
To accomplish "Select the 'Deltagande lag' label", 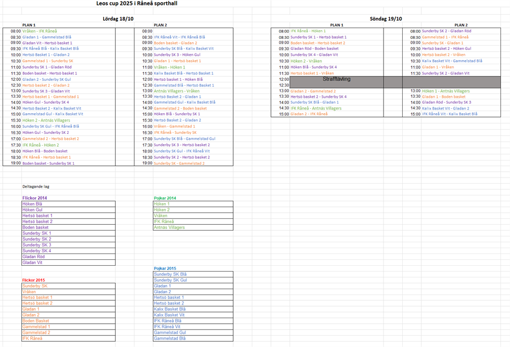I will 37,187.
